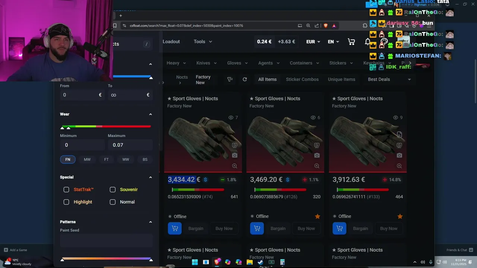Image resolution: width=477 pixels, height=268 pixels.
Task: Inspect the 3,434.42 € gloves in-game icon
Action: 234,145
